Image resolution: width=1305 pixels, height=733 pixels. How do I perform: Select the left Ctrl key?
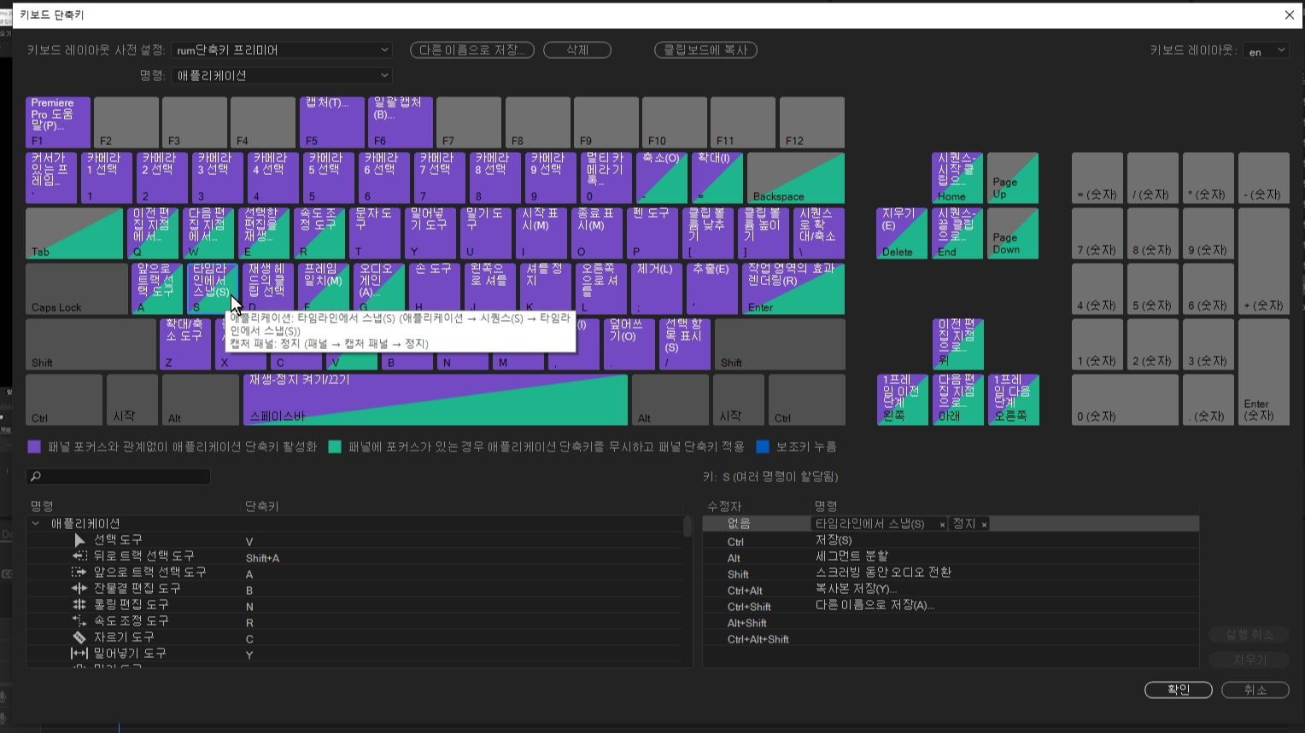click(64, 399)
